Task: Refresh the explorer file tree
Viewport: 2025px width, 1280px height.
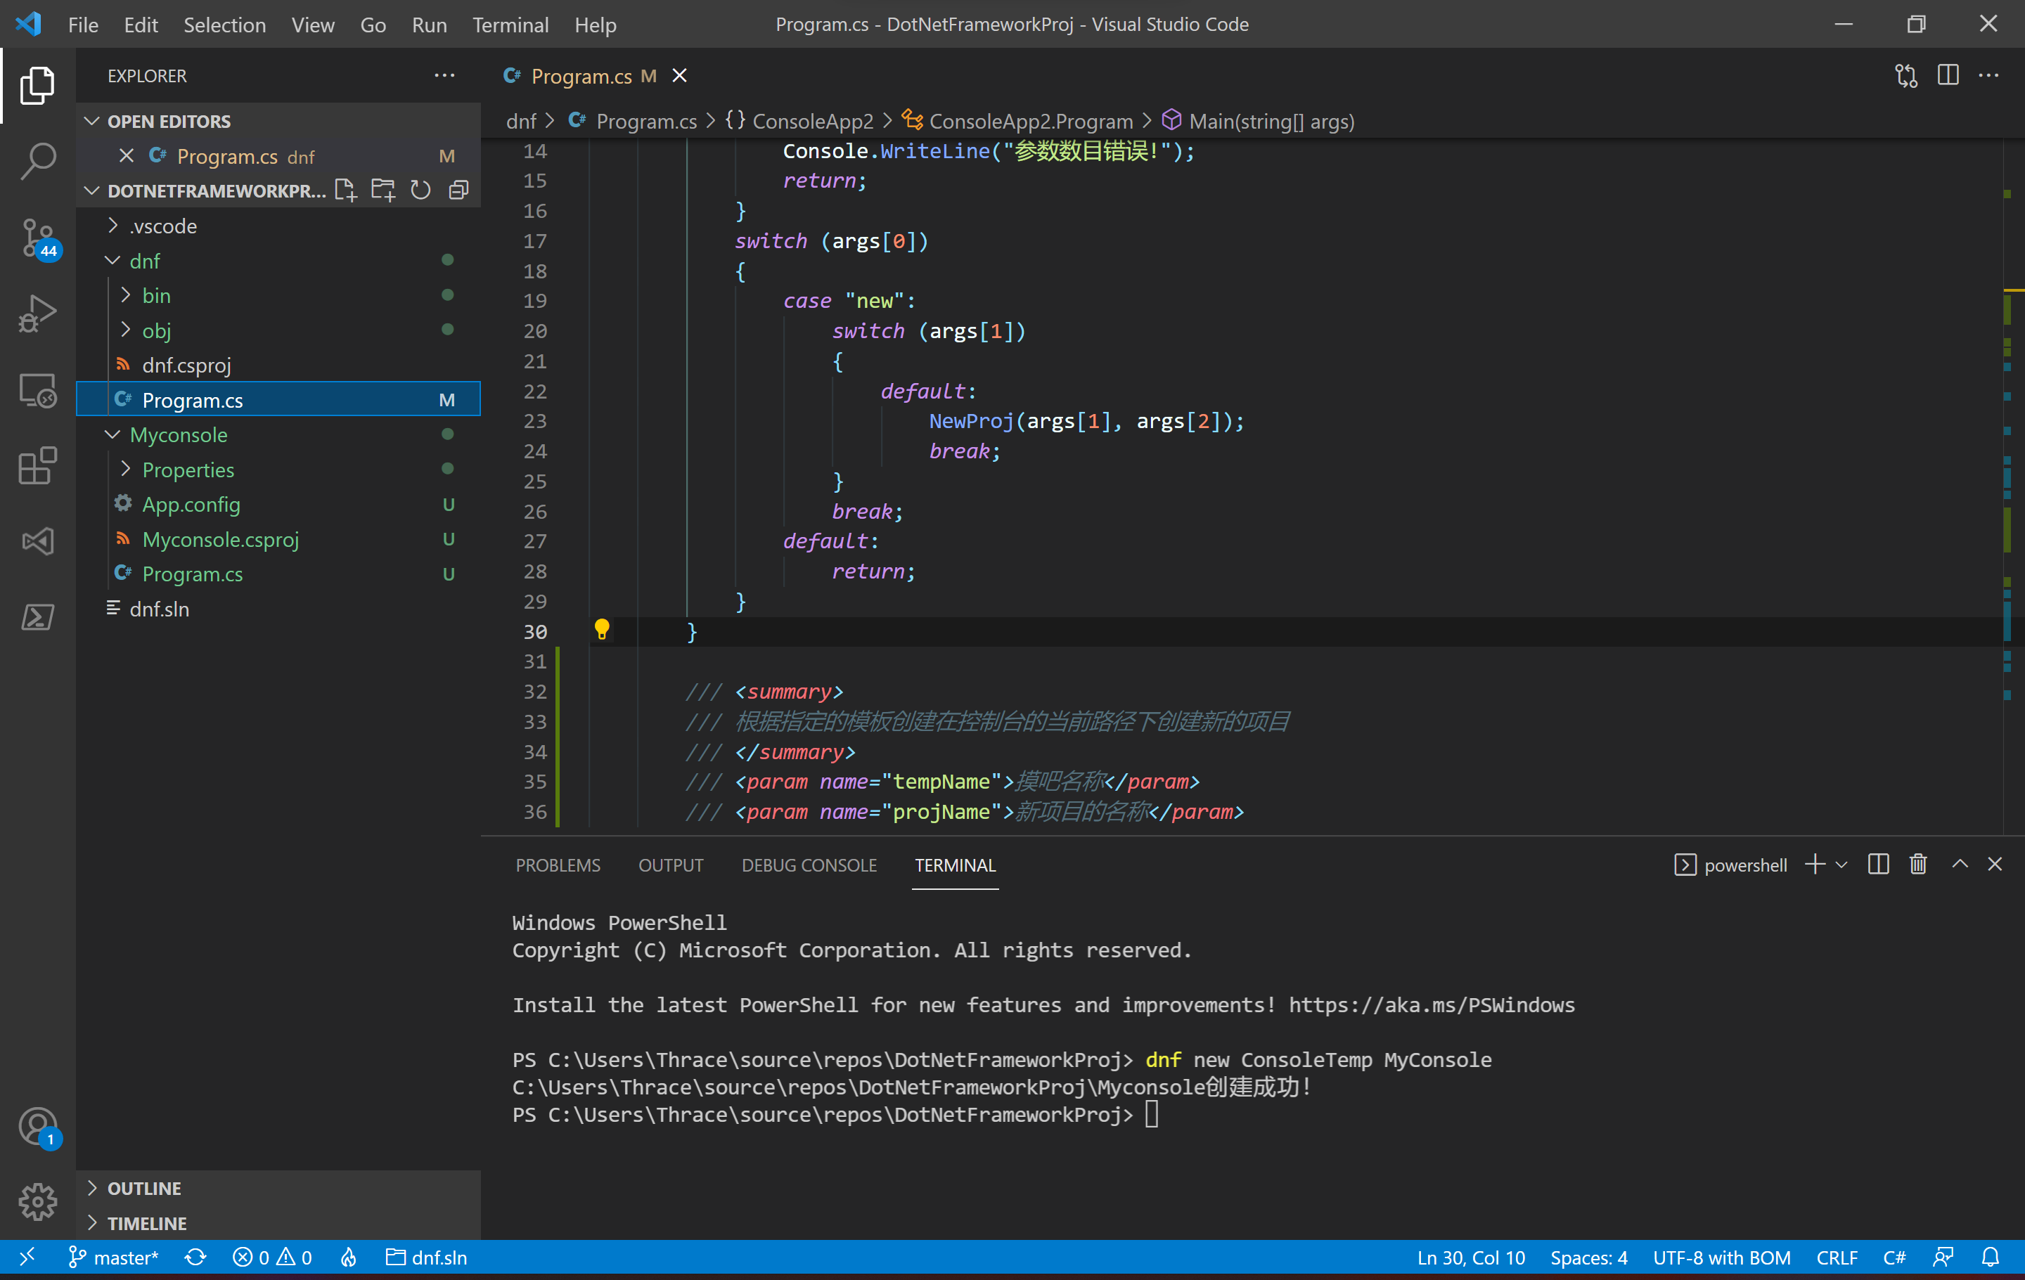Action: click(420, 190)
